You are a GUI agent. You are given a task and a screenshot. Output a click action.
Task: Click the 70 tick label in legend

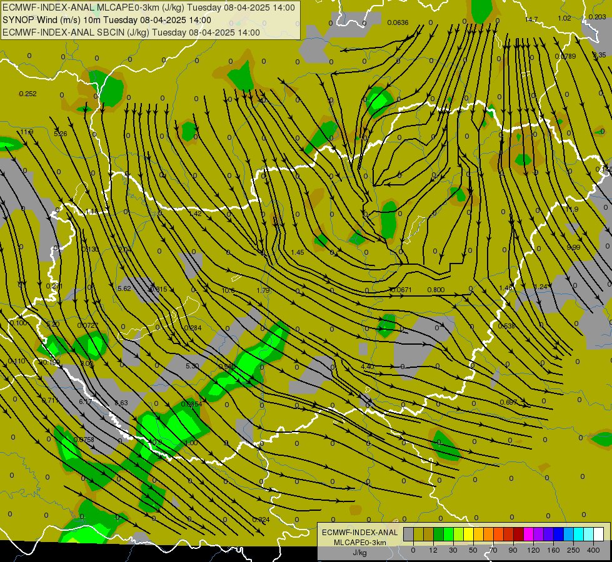tap(493, 550)
